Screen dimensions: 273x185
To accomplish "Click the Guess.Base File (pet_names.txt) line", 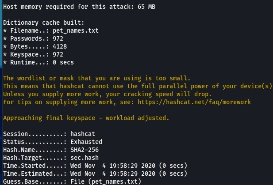I will pos(72,182).
